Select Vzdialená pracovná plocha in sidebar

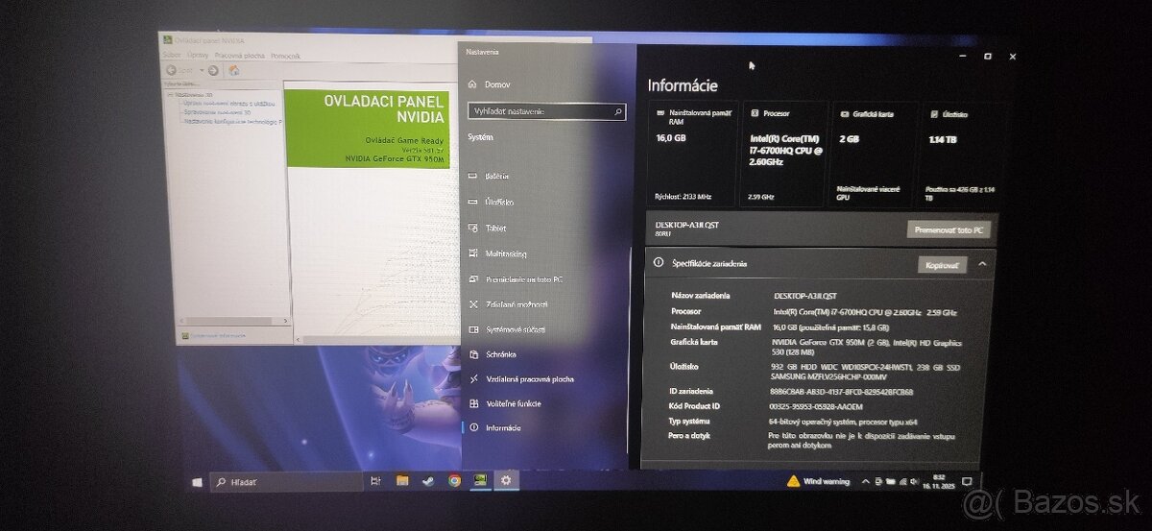pos(529,379)
